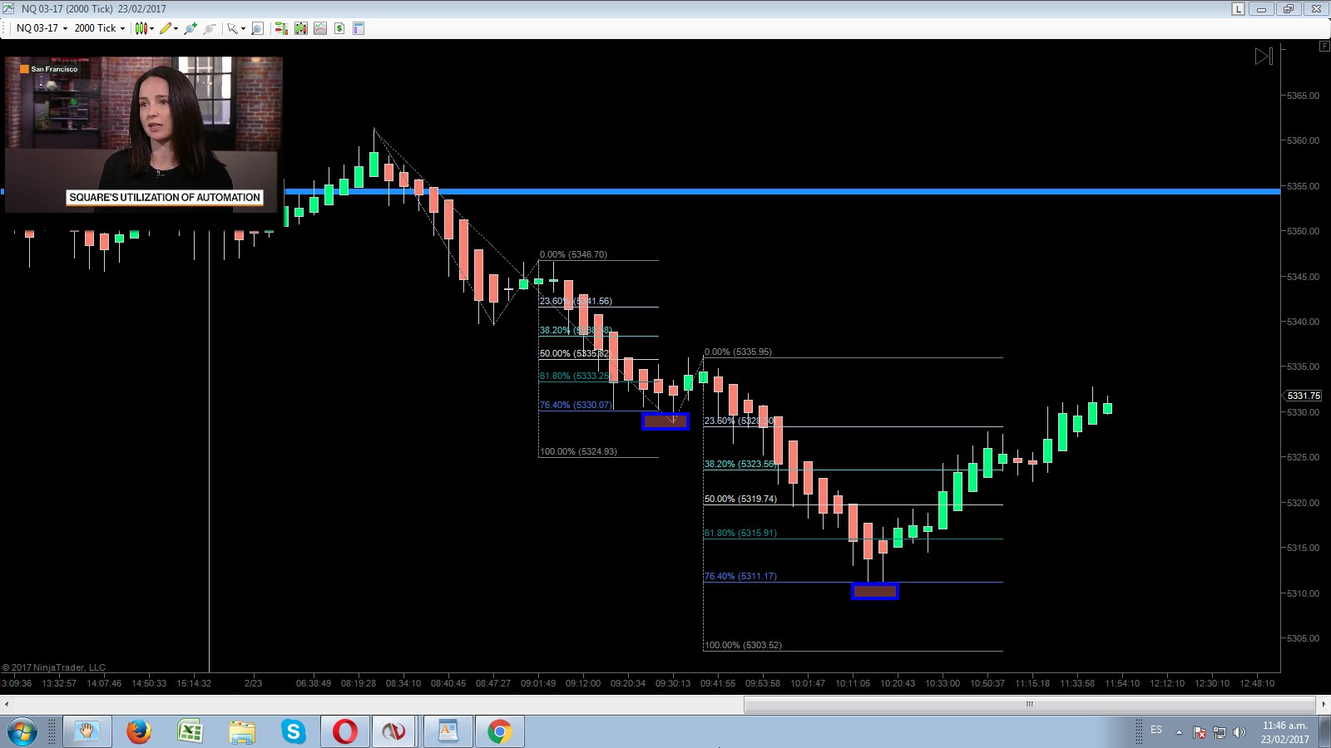
Task: Click the taskbar clock showing 11:46 a.m.
Action: coord(1285,732)
